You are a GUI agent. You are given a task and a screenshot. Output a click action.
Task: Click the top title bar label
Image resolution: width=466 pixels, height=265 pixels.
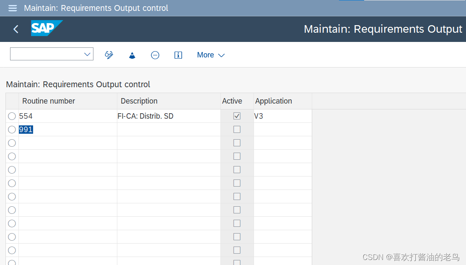tap(96, 8)
